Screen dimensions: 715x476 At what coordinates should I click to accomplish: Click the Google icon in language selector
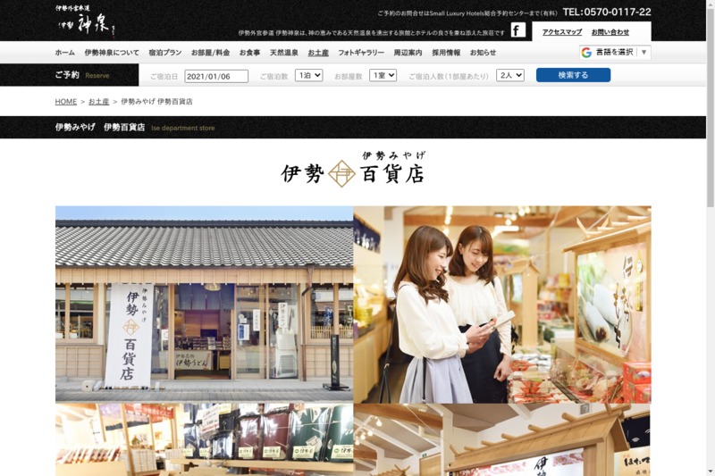point(586,53)
